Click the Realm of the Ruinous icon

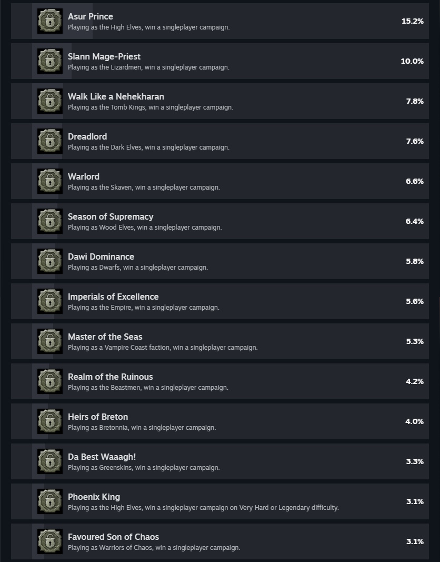[x=50, y=381]
